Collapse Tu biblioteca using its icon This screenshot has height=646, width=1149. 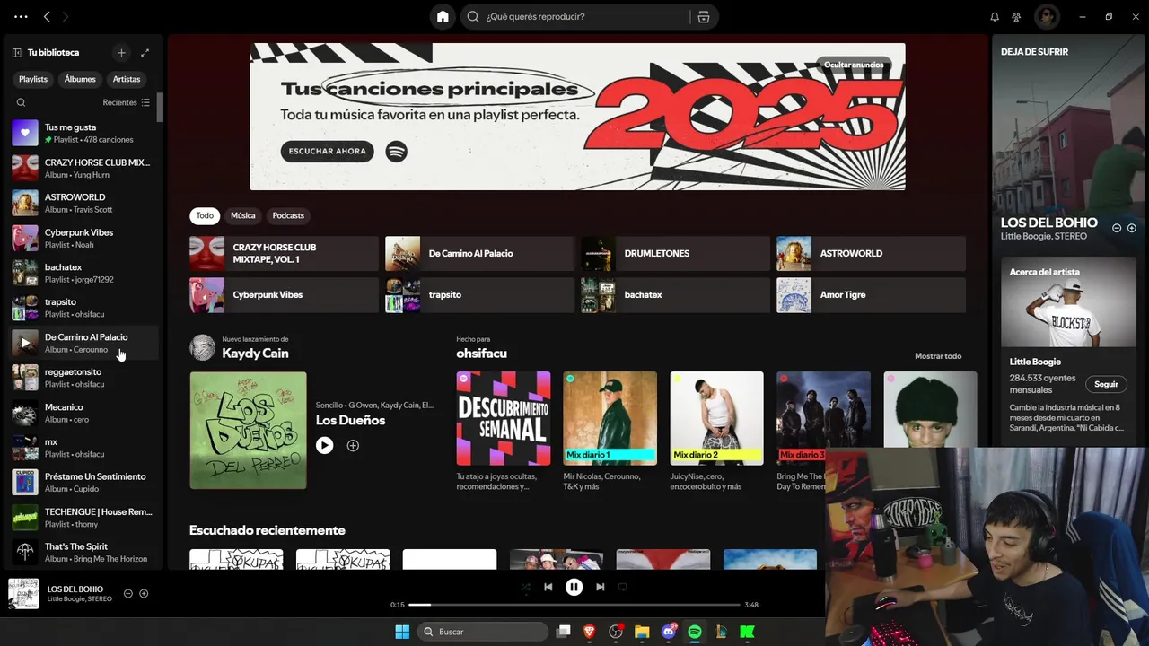(x=16, y=52)
